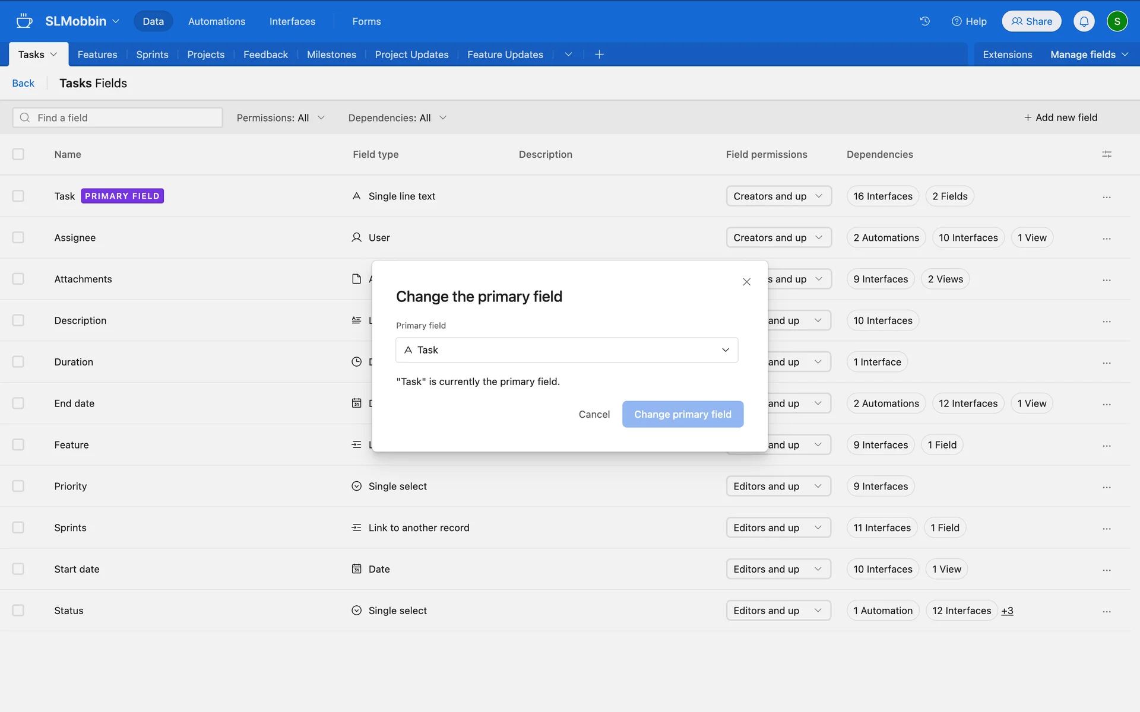Viewport: 1140px width, 712px height.
Task: Open Dependencies: All filter dropdown
Action: 397,117
